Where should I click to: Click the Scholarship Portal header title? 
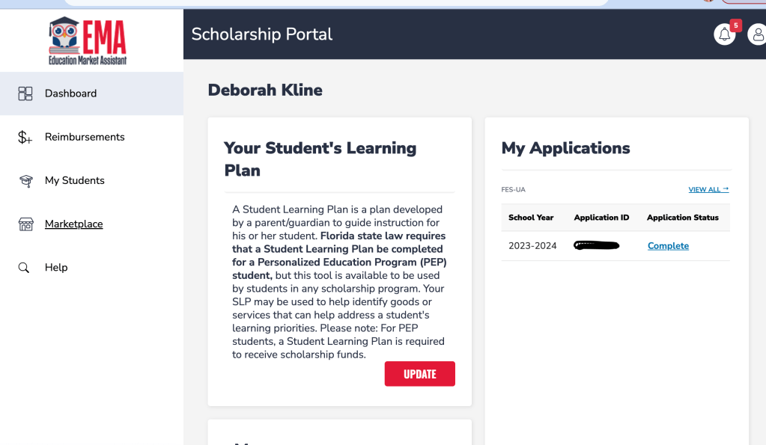(262, 34)
